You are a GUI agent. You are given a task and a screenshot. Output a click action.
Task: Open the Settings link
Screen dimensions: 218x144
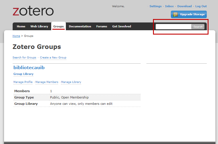(155, 6)
